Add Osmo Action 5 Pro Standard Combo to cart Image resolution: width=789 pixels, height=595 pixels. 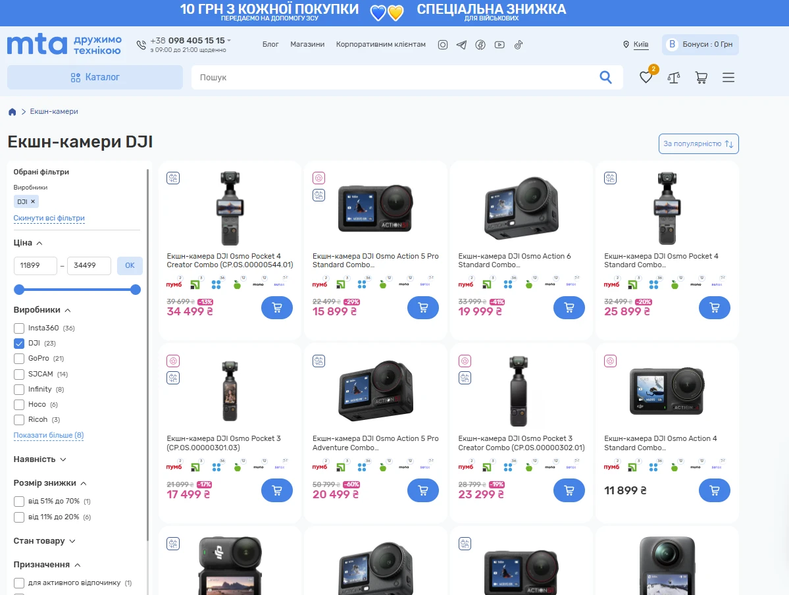[x=422, y=307]
